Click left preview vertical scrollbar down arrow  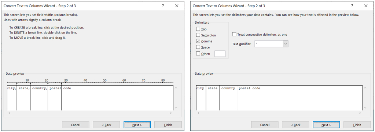pyautogui.click(x=176, y=108)
